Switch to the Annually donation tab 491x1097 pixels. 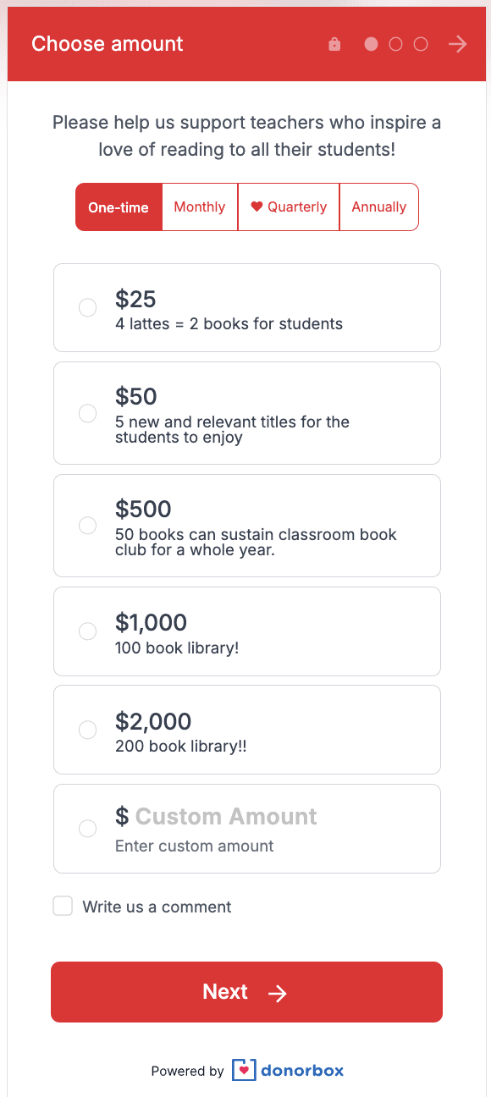[x=378, y=207]
